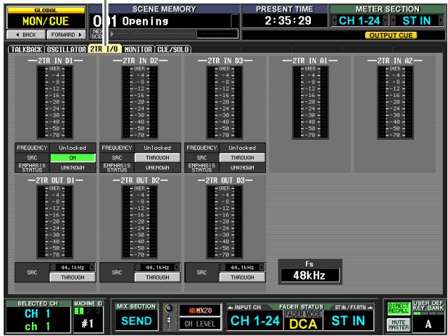Image resolution: width=448 pixels, height=336 pixels.
Task: Select machine ID 2 indicator
Action: click(88, 311)
